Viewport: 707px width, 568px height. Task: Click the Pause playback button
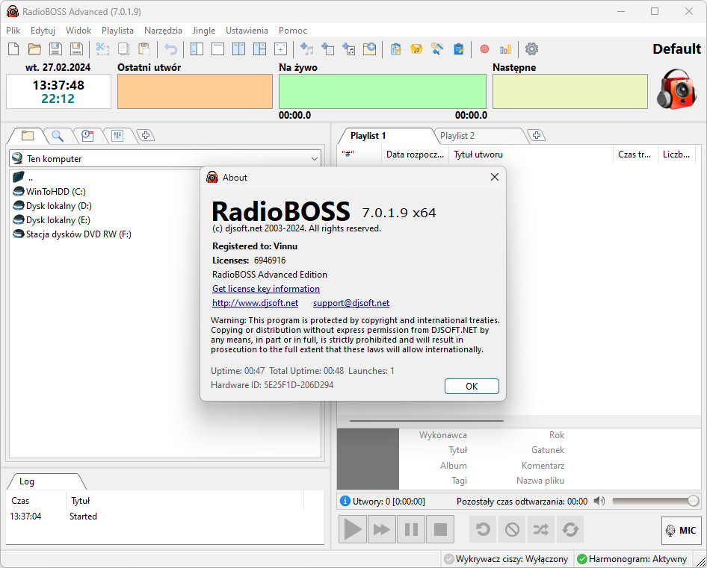(x=411, y=529)
